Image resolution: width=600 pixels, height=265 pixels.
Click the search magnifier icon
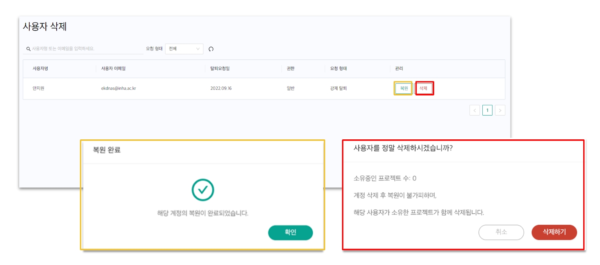click(29, 49)
